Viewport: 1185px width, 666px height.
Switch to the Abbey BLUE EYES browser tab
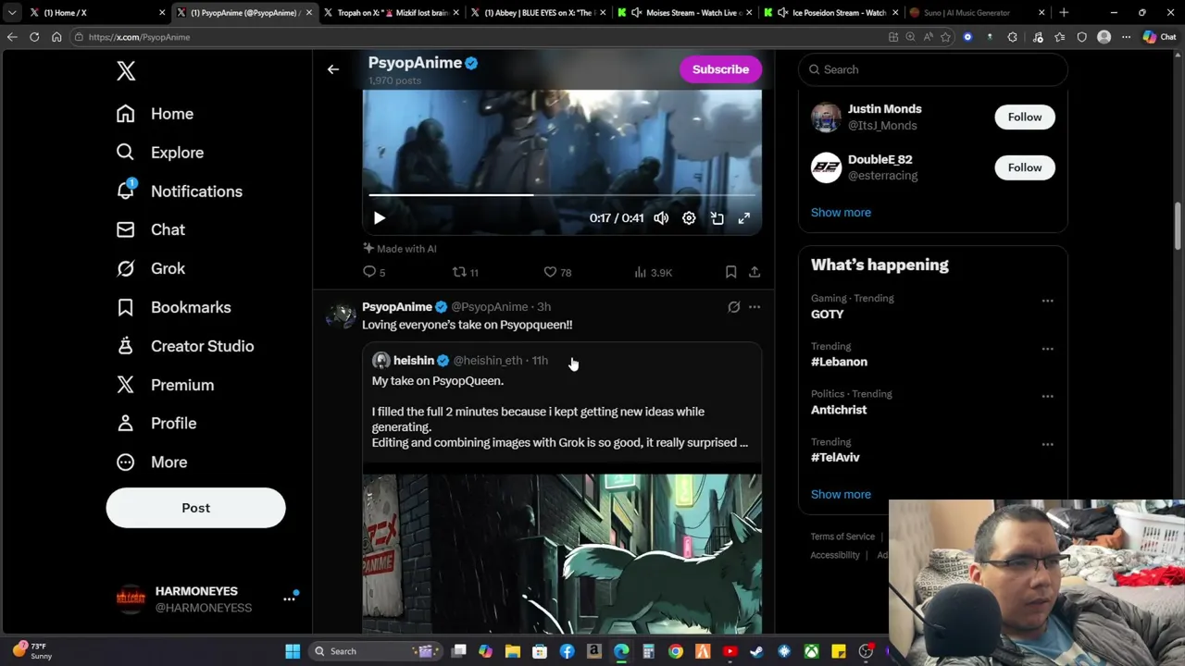point(537,13)
